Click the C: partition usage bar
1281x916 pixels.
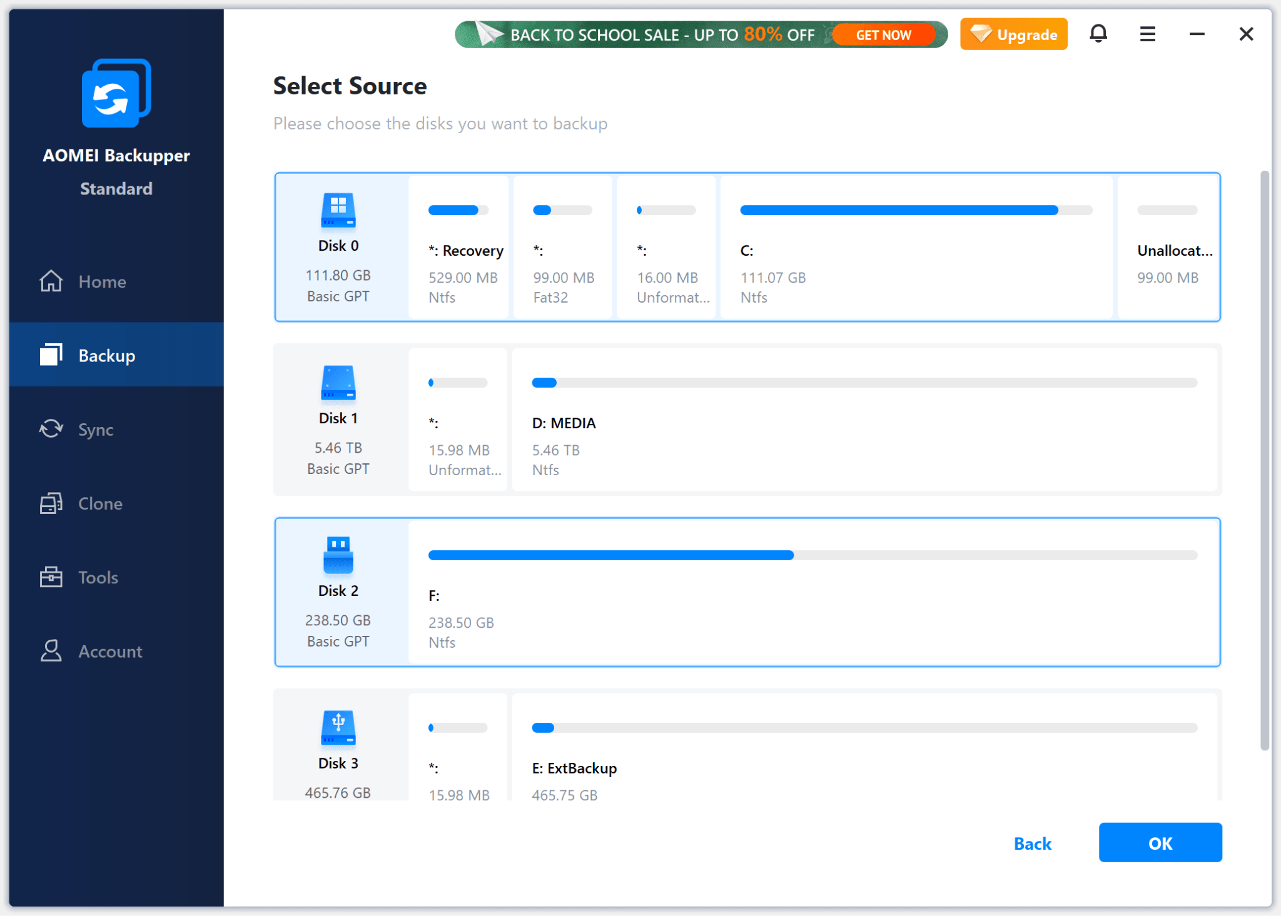pyautogui.click(x=916, y=210)
